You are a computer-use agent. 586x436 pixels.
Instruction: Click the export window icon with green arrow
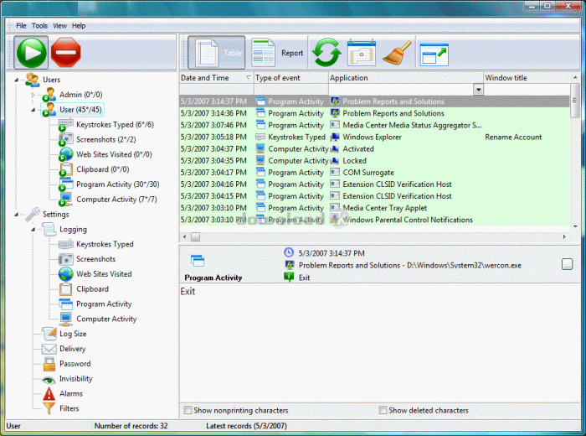point(434,54)
